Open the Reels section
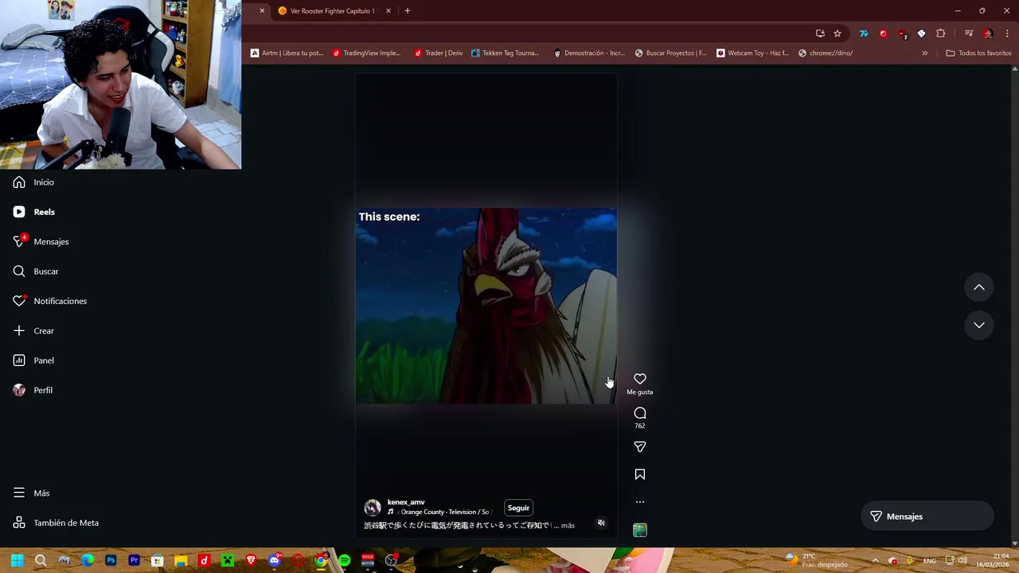The height and width of the screenshot is (573, 1019). tap(33, 212)
